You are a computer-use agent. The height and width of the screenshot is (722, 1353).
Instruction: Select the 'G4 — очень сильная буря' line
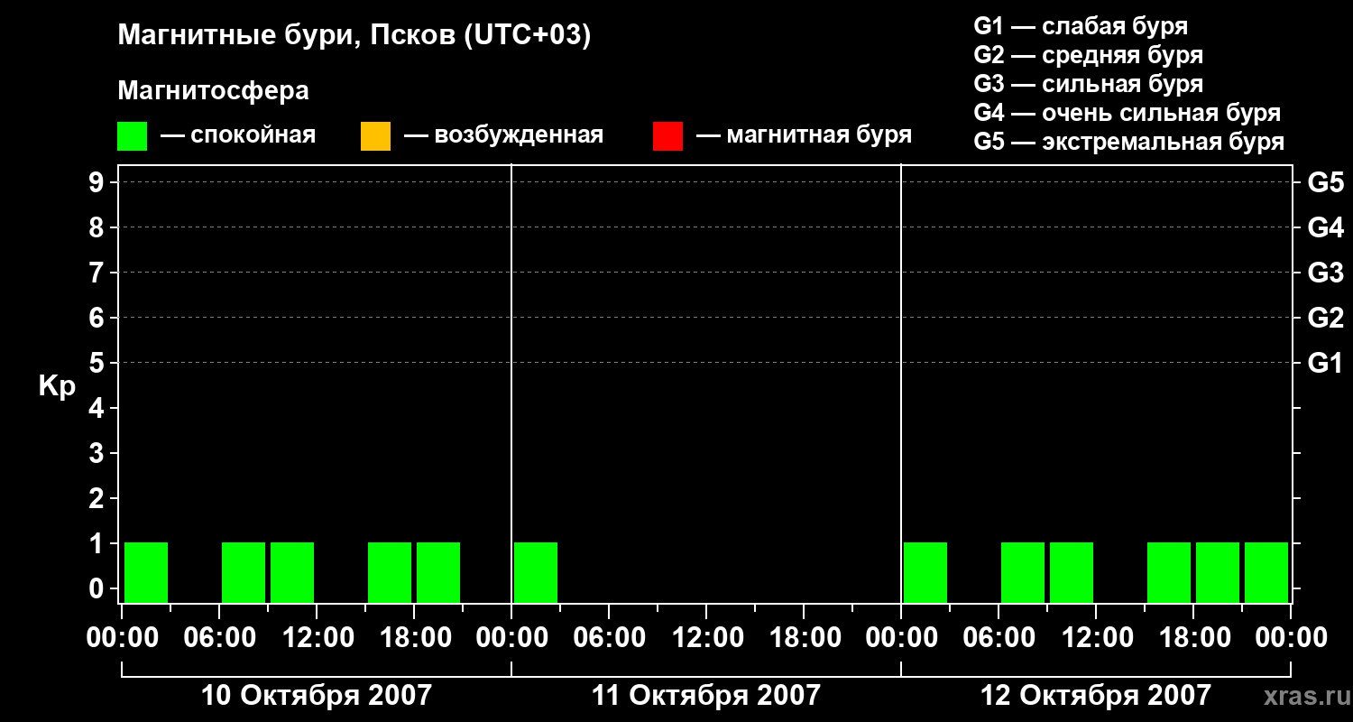[x=1127, y=113]
